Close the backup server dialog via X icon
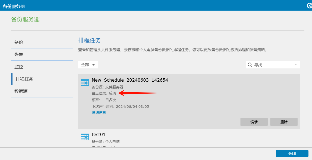The height and width of the screenshot is (160, 312). (309, 5)
